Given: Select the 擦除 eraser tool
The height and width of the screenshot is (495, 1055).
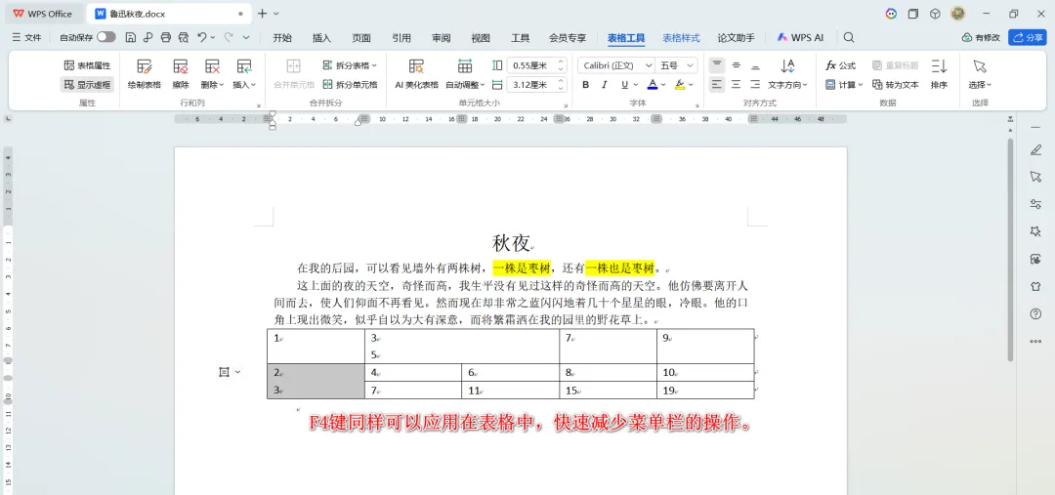Looking at the screenshot, I should pos(181,74).
